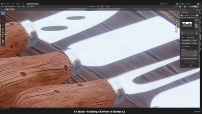Open the shading options dropdown arrow
The image size is (202, 114).
200,6
